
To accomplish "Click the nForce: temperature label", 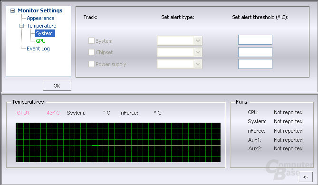I will coord(130,113).
